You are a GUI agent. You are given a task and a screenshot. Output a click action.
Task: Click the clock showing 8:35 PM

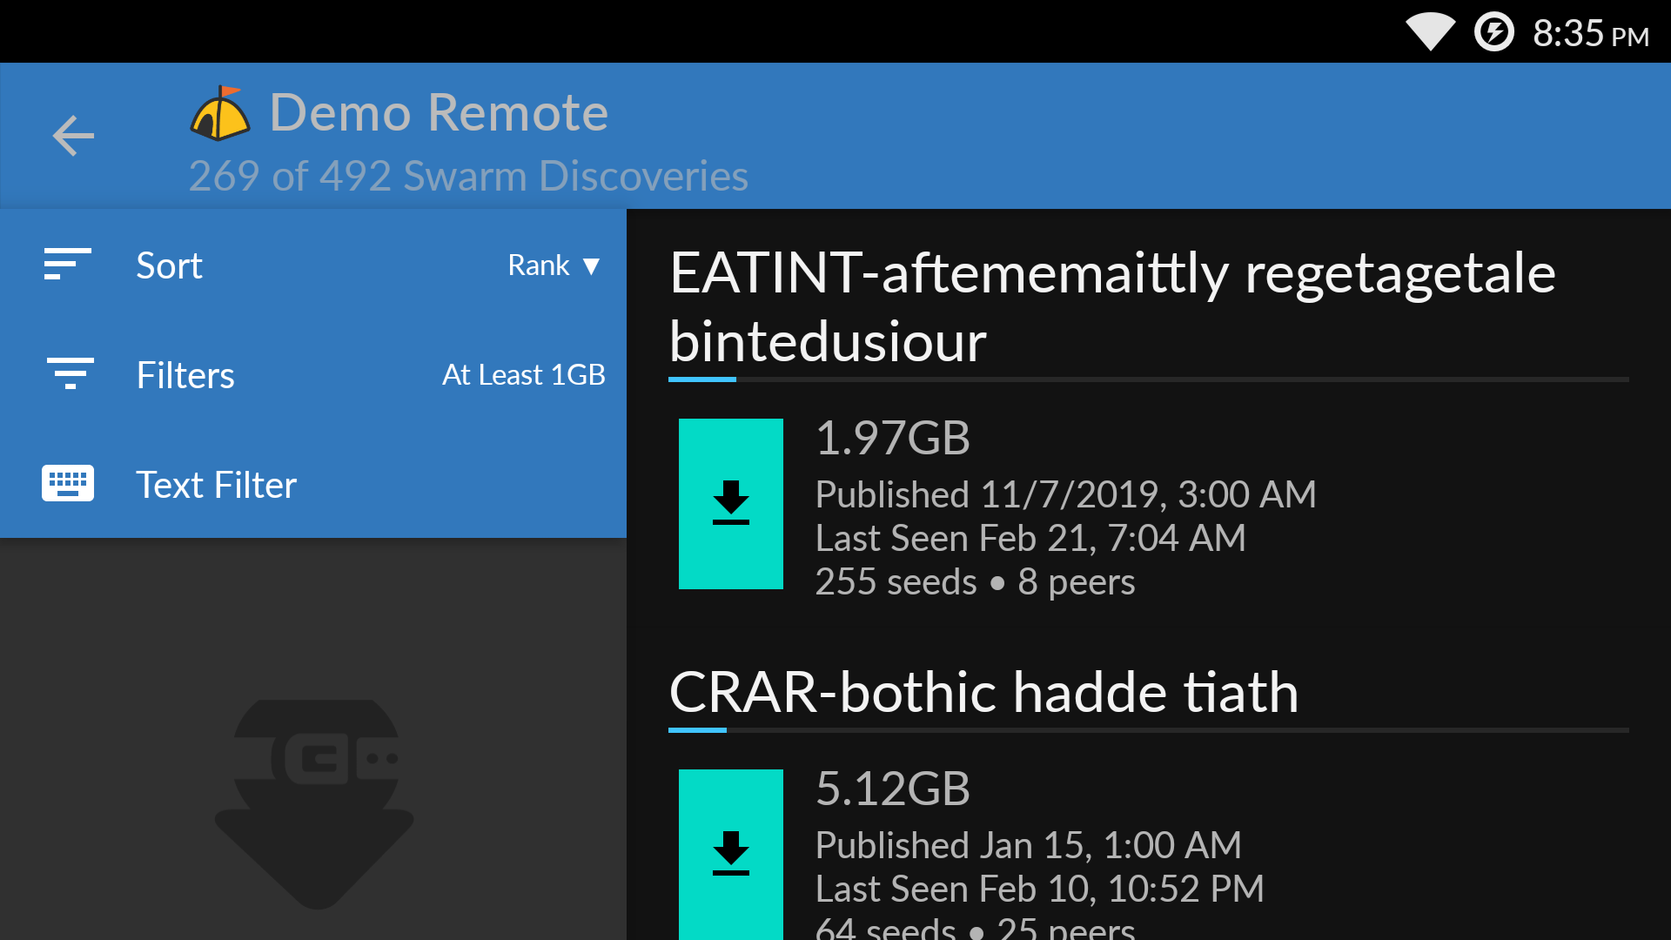[x=1590, y=33]
